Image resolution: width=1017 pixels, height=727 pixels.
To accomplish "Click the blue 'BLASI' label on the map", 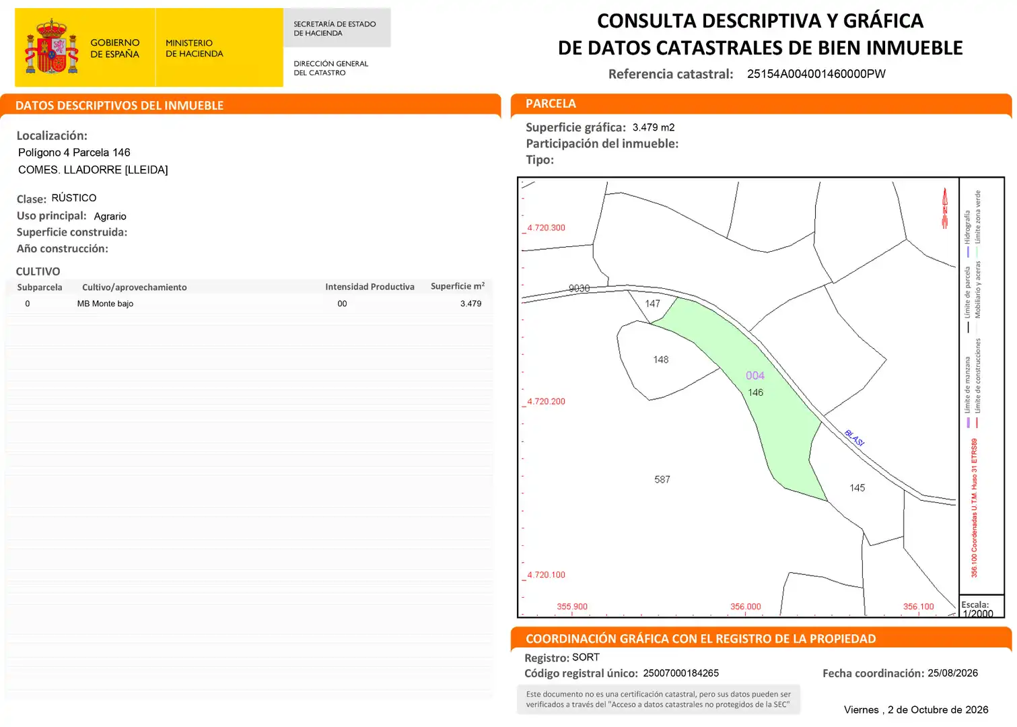I will click(854, 438).
